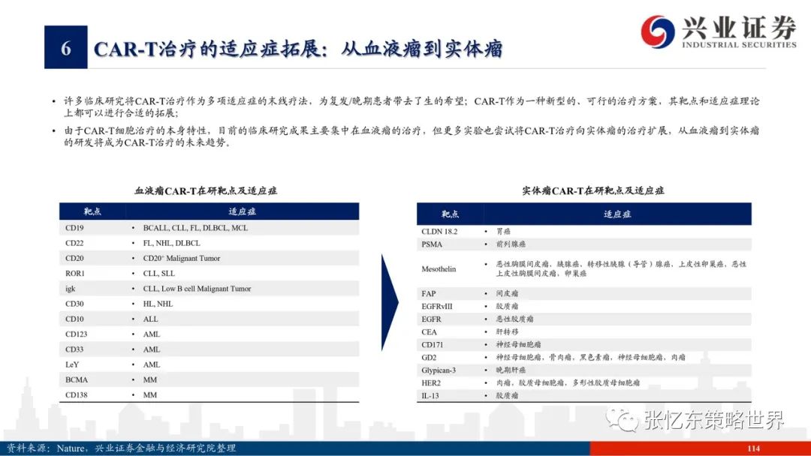Click MM in the BCMA row

(150, 379)
